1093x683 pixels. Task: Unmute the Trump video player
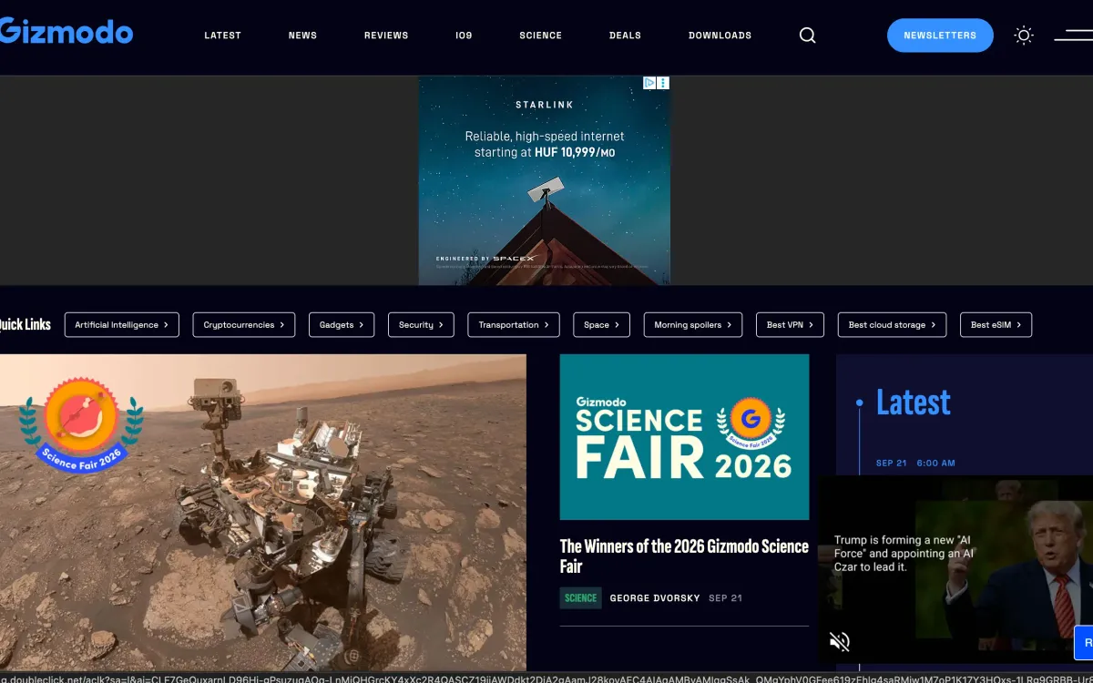(x=840, y=641)
